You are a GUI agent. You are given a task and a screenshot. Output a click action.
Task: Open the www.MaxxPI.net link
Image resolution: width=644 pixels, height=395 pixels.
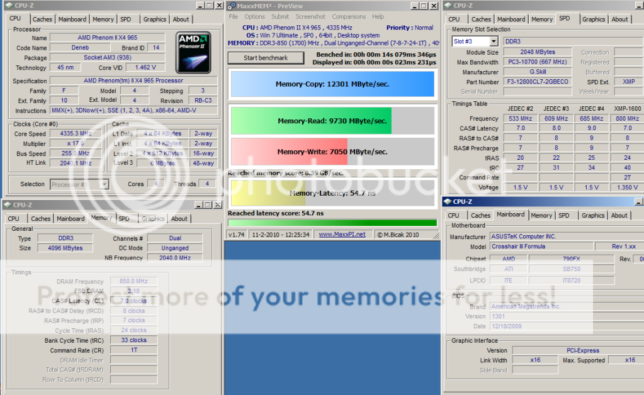(x=342, y=235)
